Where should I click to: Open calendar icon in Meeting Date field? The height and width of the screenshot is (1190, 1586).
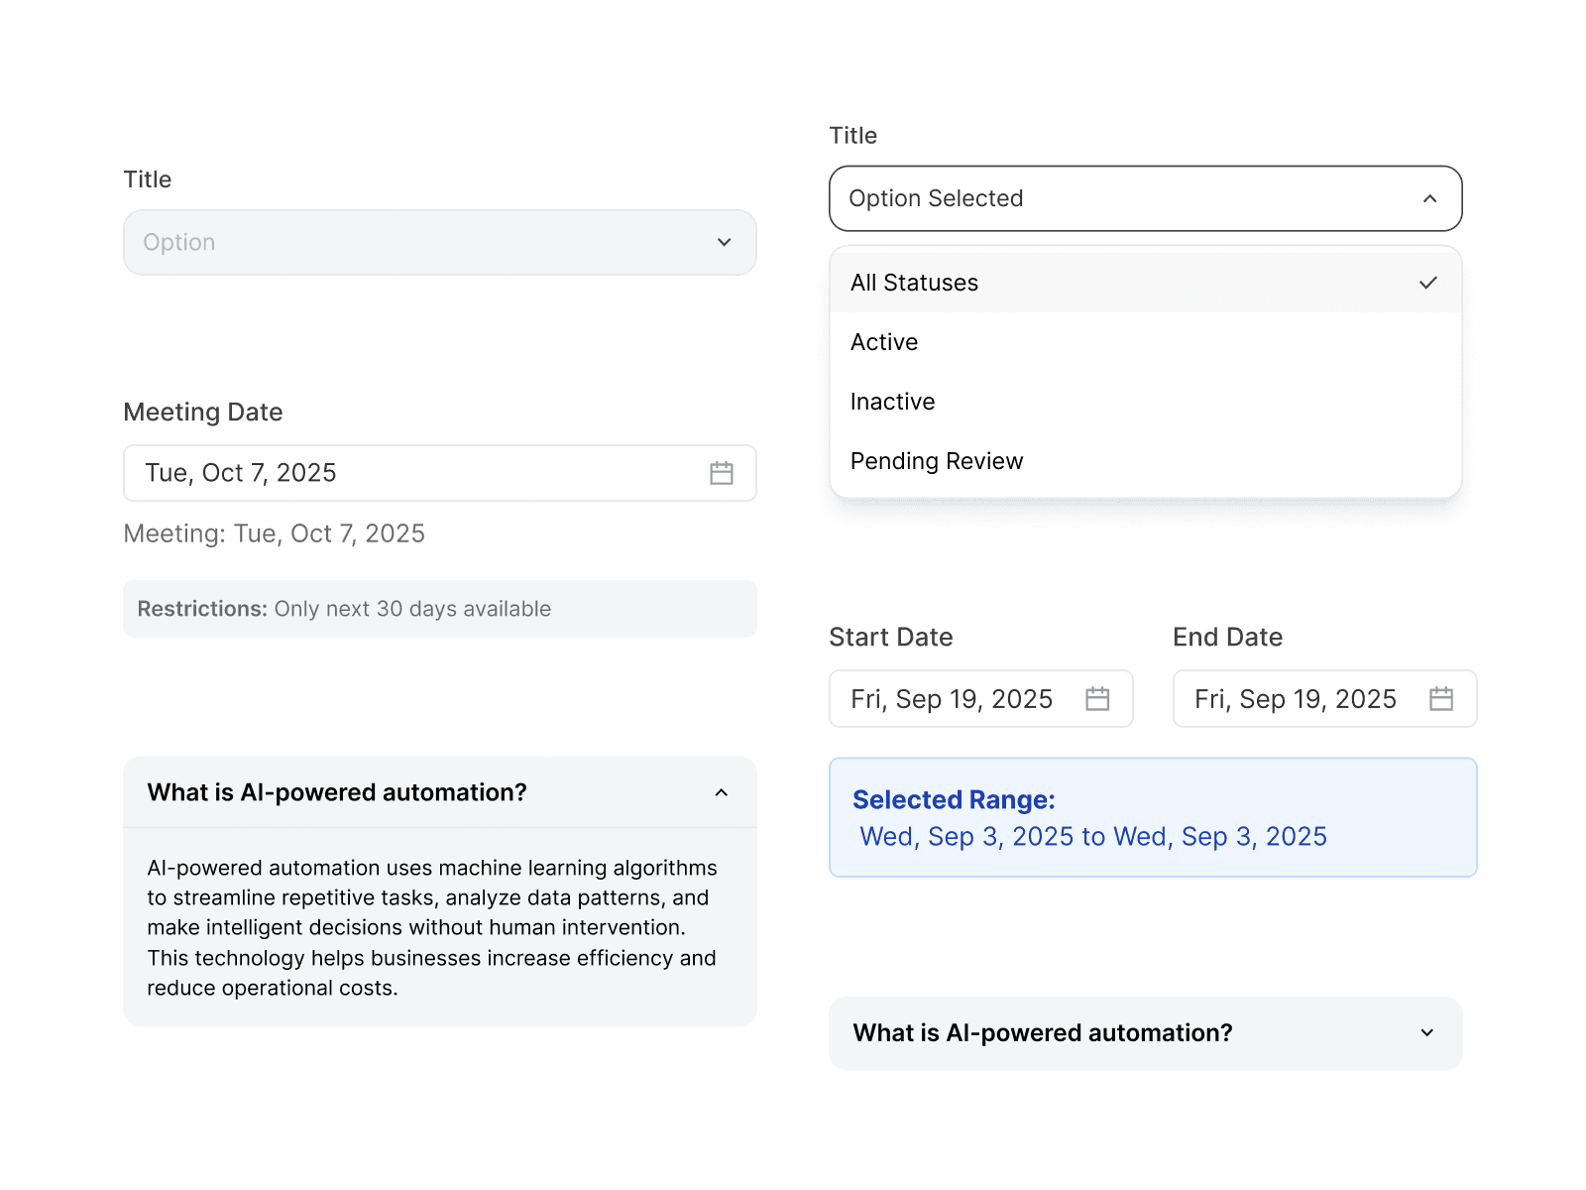[x=722, y=473]
